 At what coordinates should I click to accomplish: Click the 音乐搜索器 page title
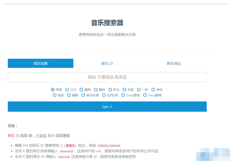[x=107, y=23]
